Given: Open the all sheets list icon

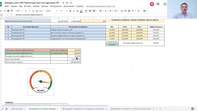Looking at the screenshot, I should [x=6, y=109].
